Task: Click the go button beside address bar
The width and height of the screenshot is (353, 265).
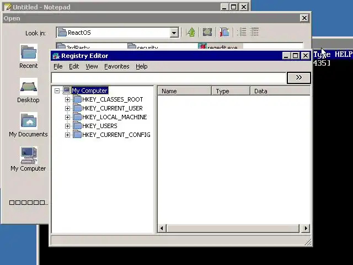Action: click(x=299, y=78)
